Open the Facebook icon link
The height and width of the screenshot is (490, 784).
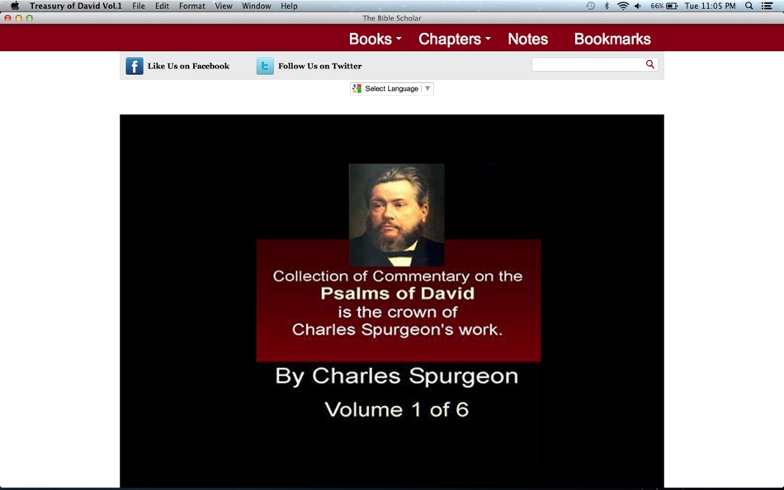(135, 66)
